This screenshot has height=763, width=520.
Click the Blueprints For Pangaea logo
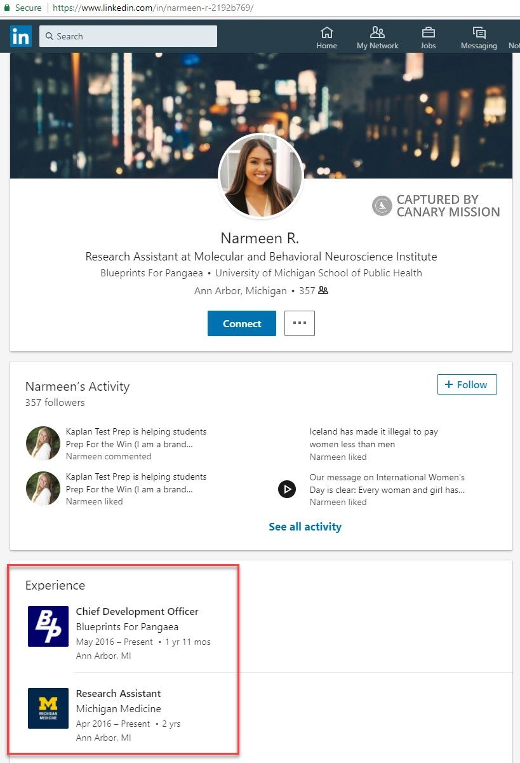48,626
